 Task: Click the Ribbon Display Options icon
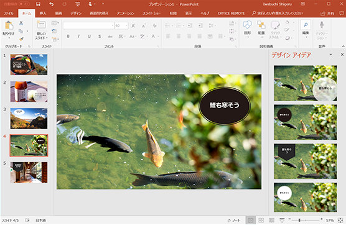click(x=303, y=4)
